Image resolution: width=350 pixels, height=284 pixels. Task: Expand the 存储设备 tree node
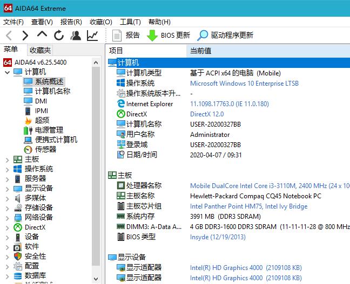[x=8, y=208]
